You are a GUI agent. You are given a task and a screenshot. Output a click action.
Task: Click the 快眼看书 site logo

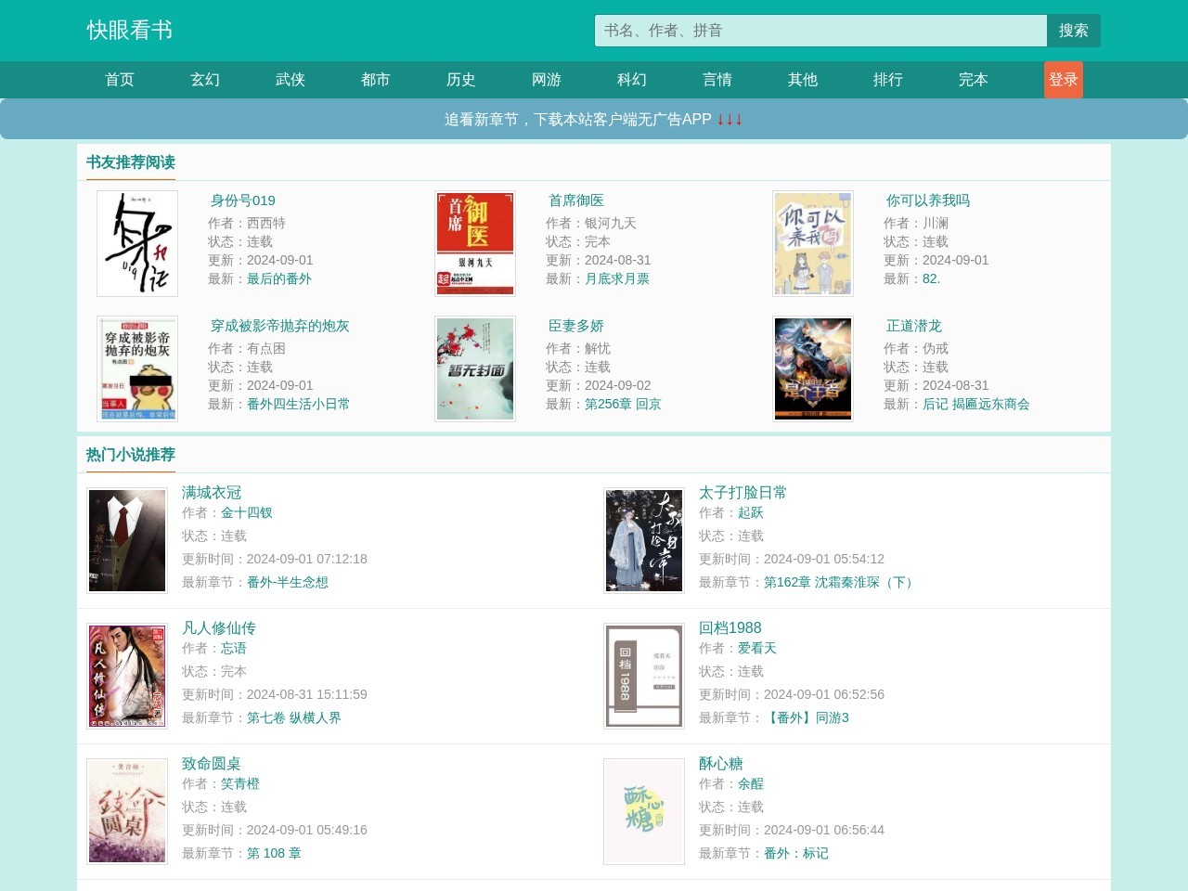130,31
